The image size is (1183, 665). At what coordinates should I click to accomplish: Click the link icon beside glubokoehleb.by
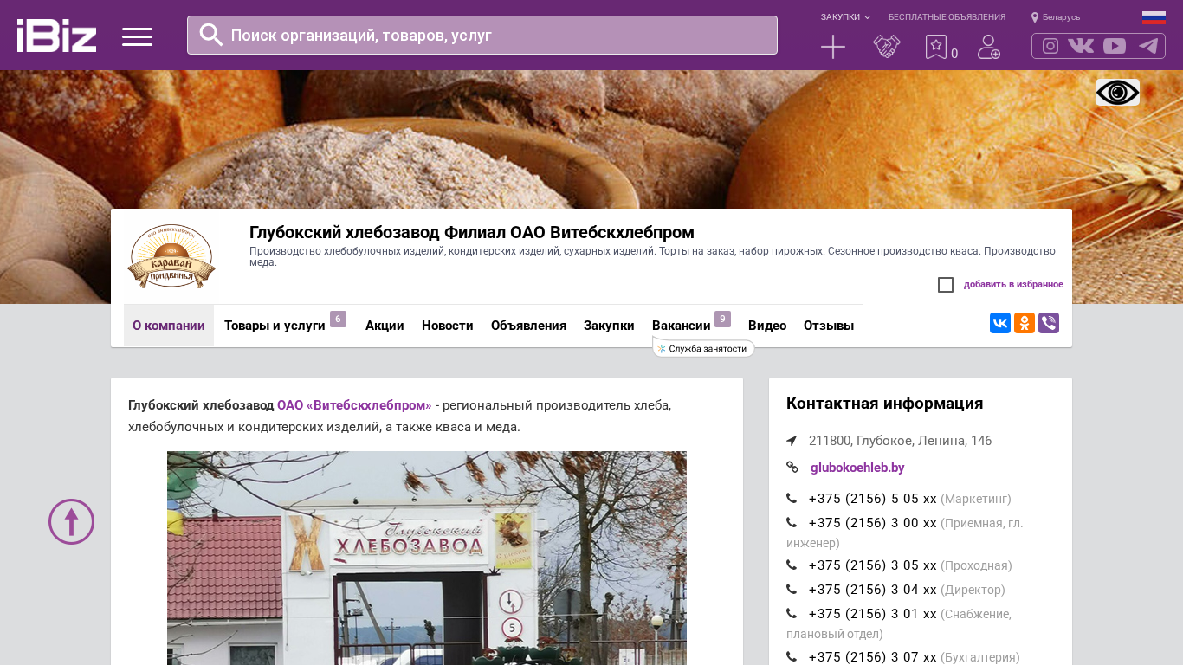(x=792, y=468)
